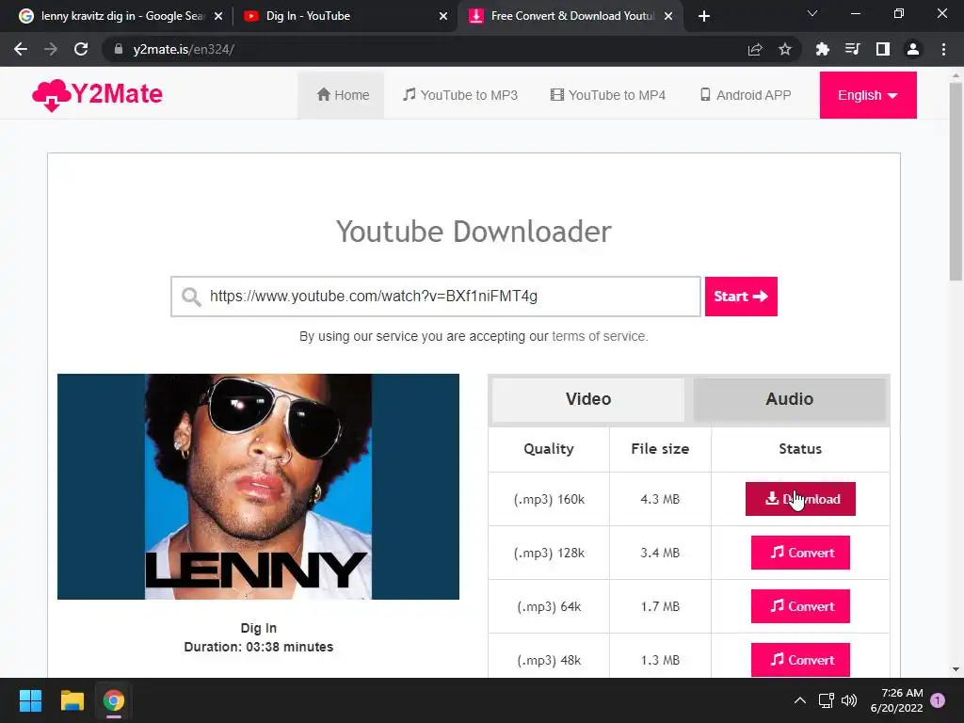Open the Windows Start menu

coord(30,700)
